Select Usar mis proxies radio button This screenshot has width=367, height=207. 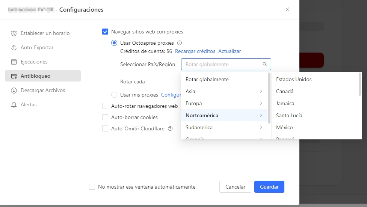pyautogui.click(x=114, y=95)
